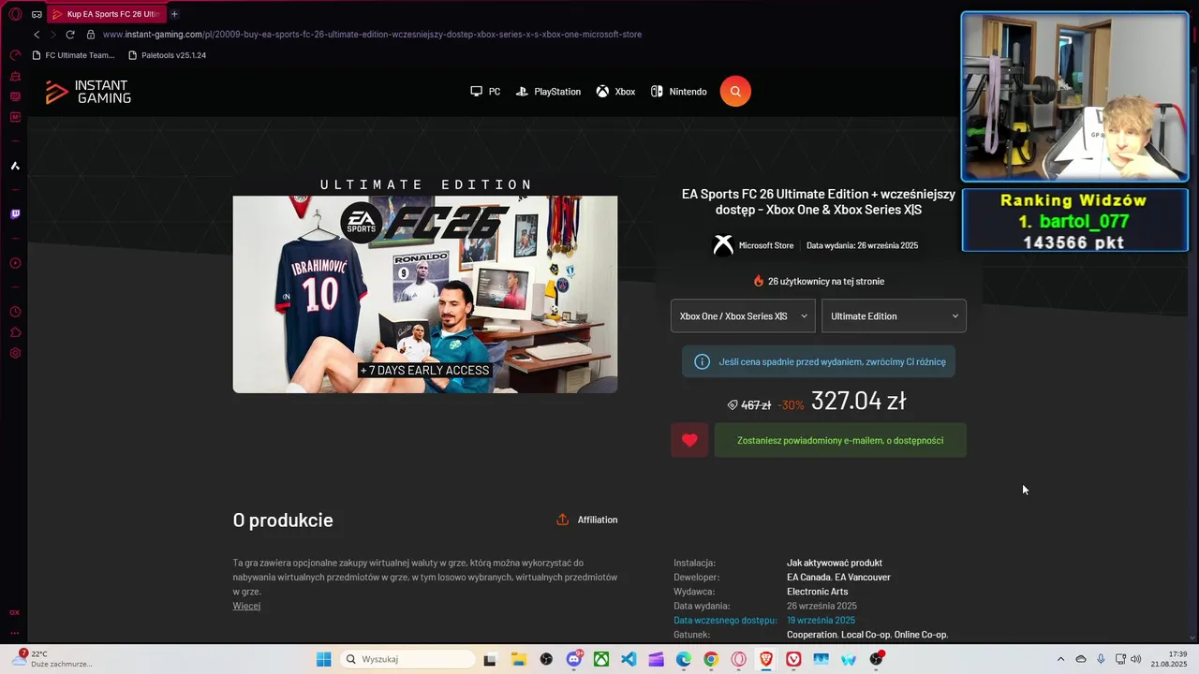Click the volume speaker tray icon
Screen dimensions: 1199x674
[1135, 659]
